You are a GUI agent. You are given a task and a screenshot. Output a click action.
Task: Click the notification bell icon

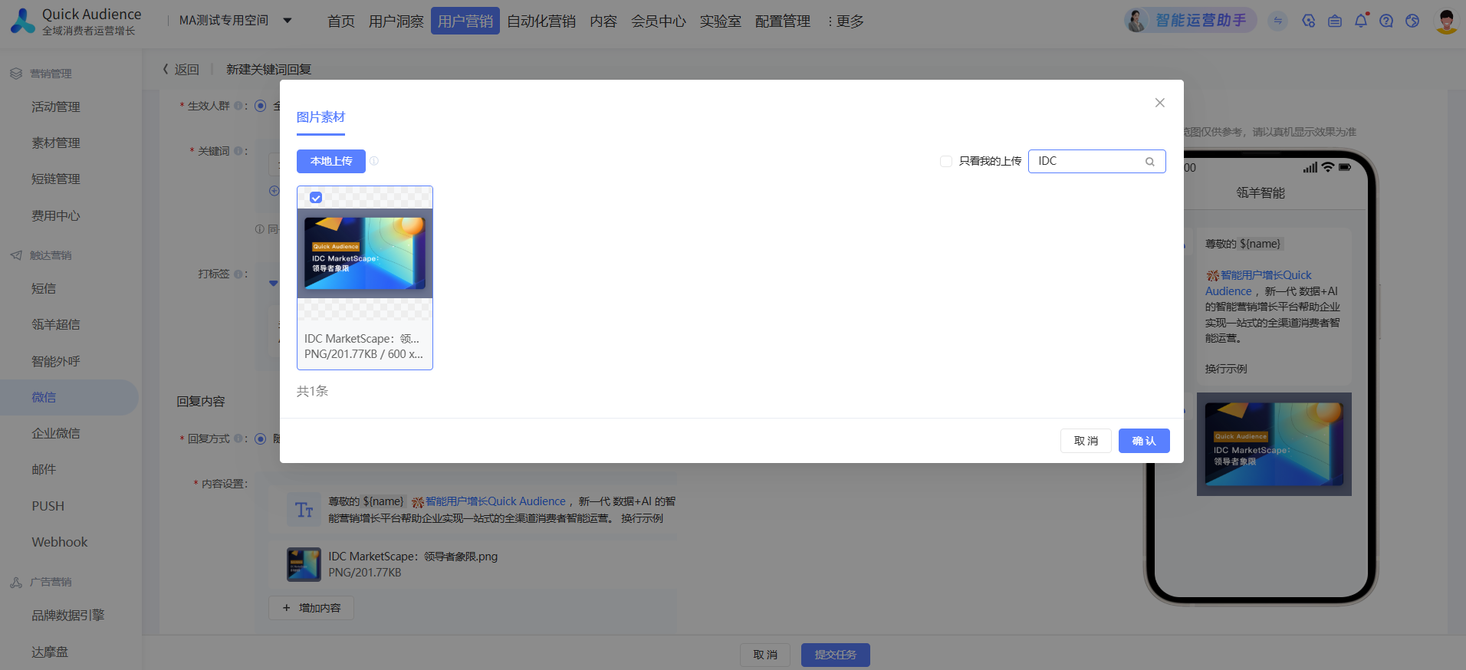pyautogui.click(x=1361, y=21)
